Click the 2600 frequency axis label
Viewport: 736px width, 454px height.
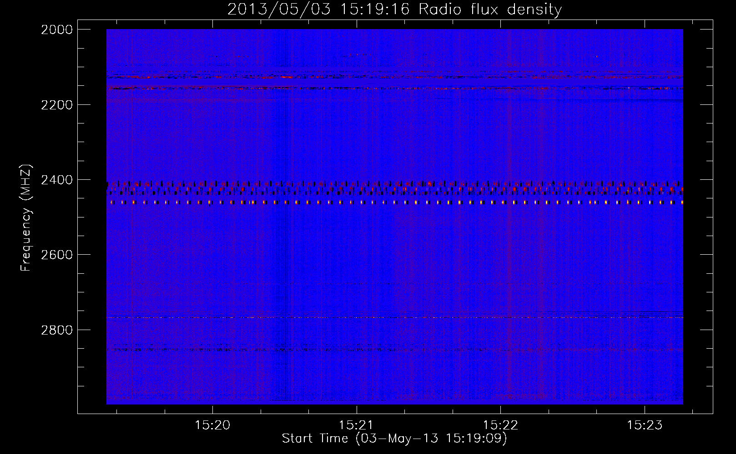coord(57,255)
